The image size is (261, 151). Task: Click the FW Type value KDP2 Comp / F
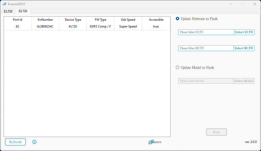(x=100, y=26)
